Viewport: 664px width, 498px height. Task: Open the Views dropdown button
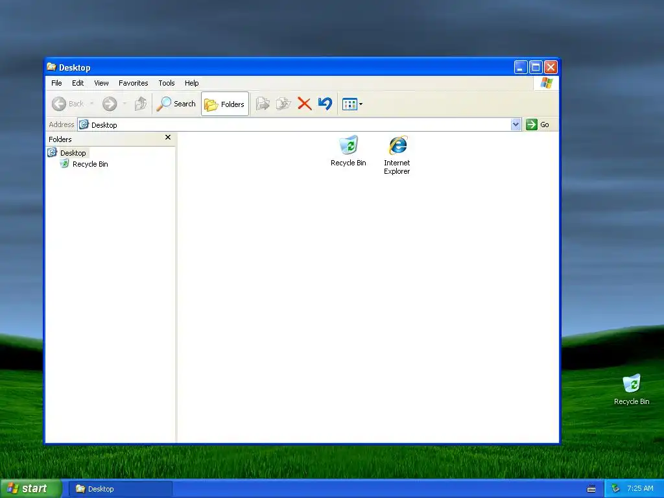coord(352,104)
